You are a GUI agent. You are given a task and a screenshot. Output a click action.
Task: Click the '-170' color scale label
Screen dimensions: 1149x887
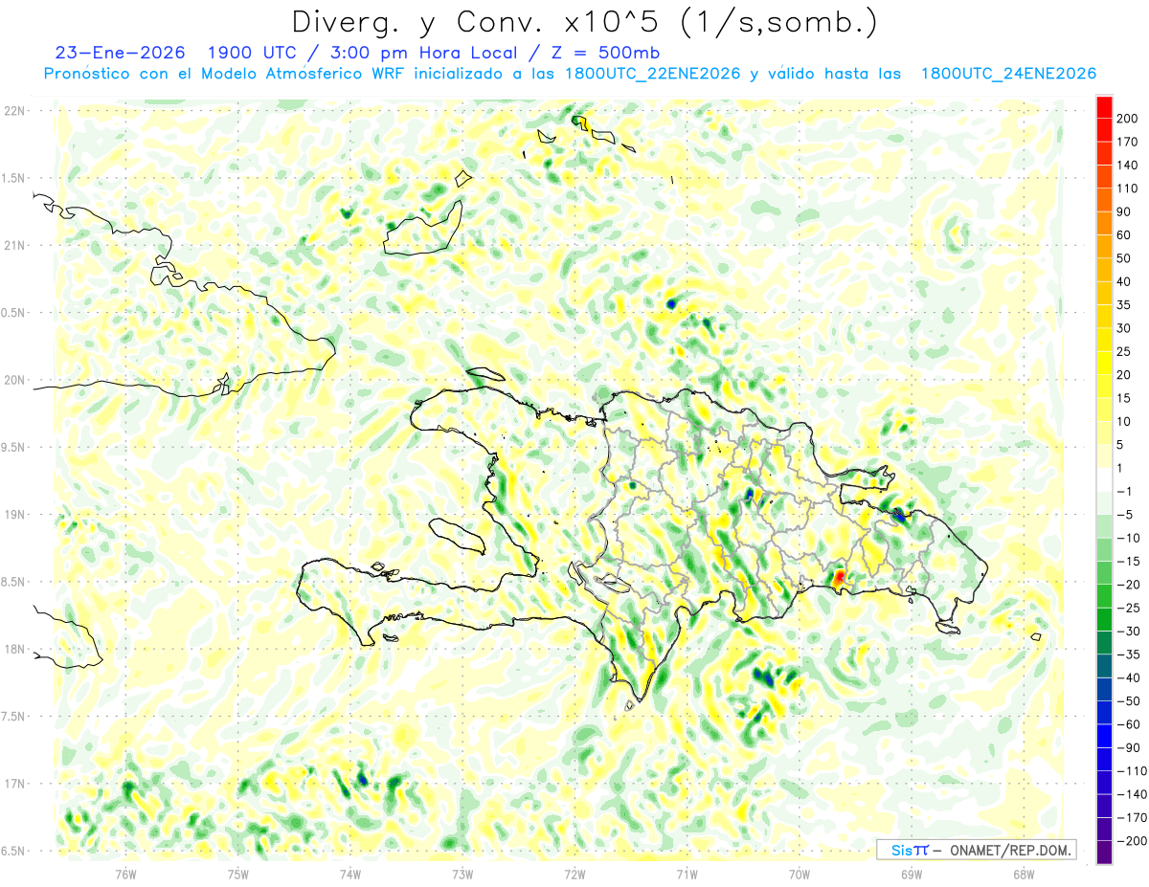1131,817
